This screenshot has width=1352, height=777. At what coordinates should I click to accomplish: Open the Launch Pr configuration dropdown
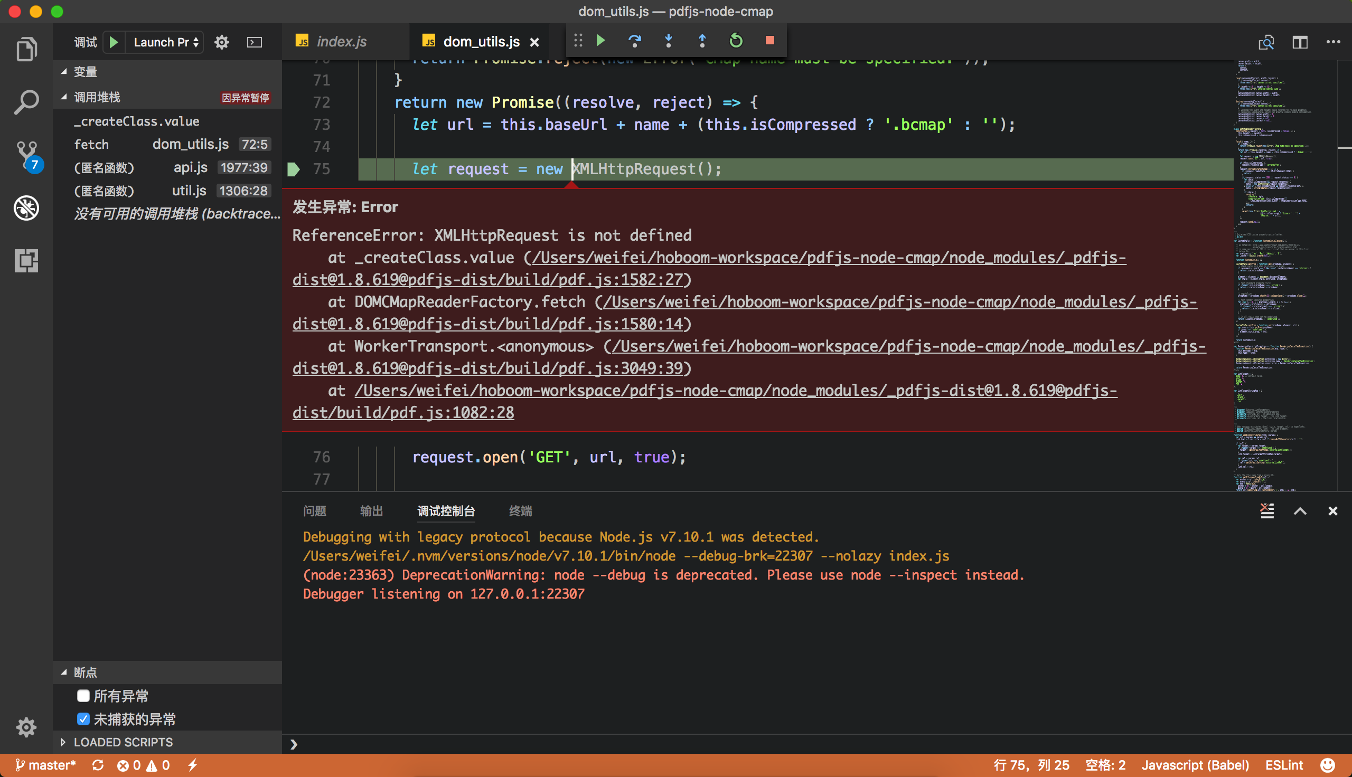[165, 42]
